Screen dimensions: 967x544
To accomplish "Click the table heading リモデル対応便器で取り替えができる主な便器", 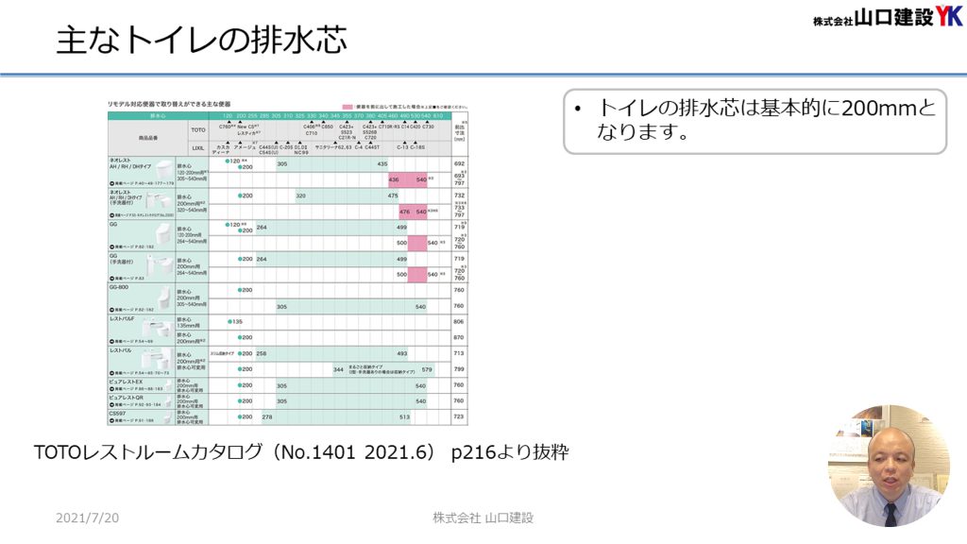I will pos(169,104).
